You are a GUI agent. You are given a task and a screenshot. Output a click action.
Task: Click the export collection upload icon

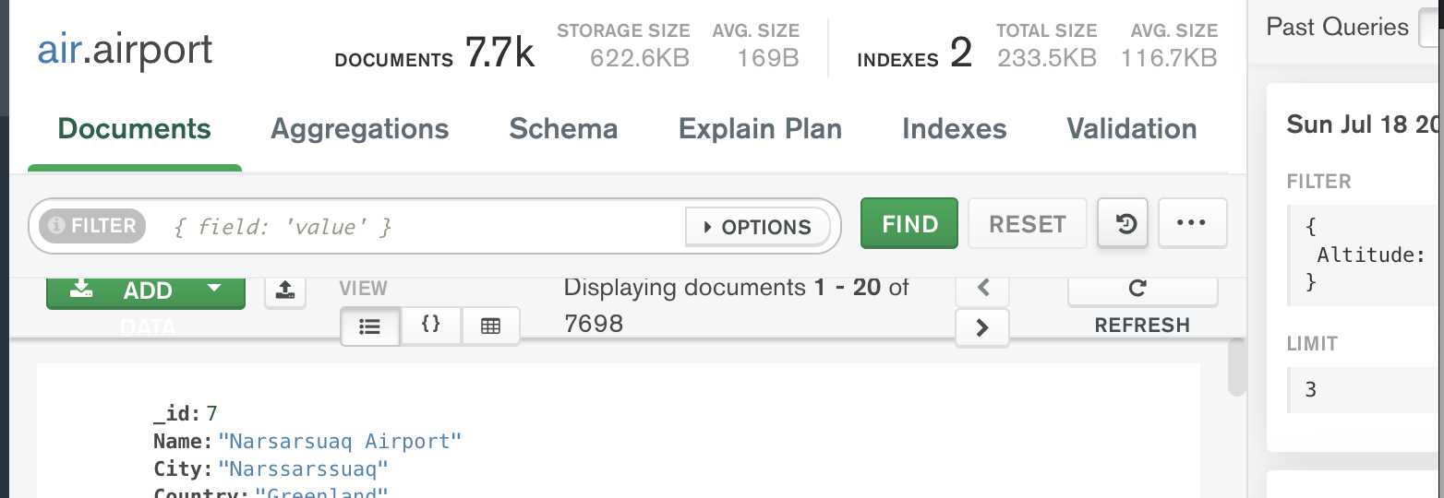(285, 291)
